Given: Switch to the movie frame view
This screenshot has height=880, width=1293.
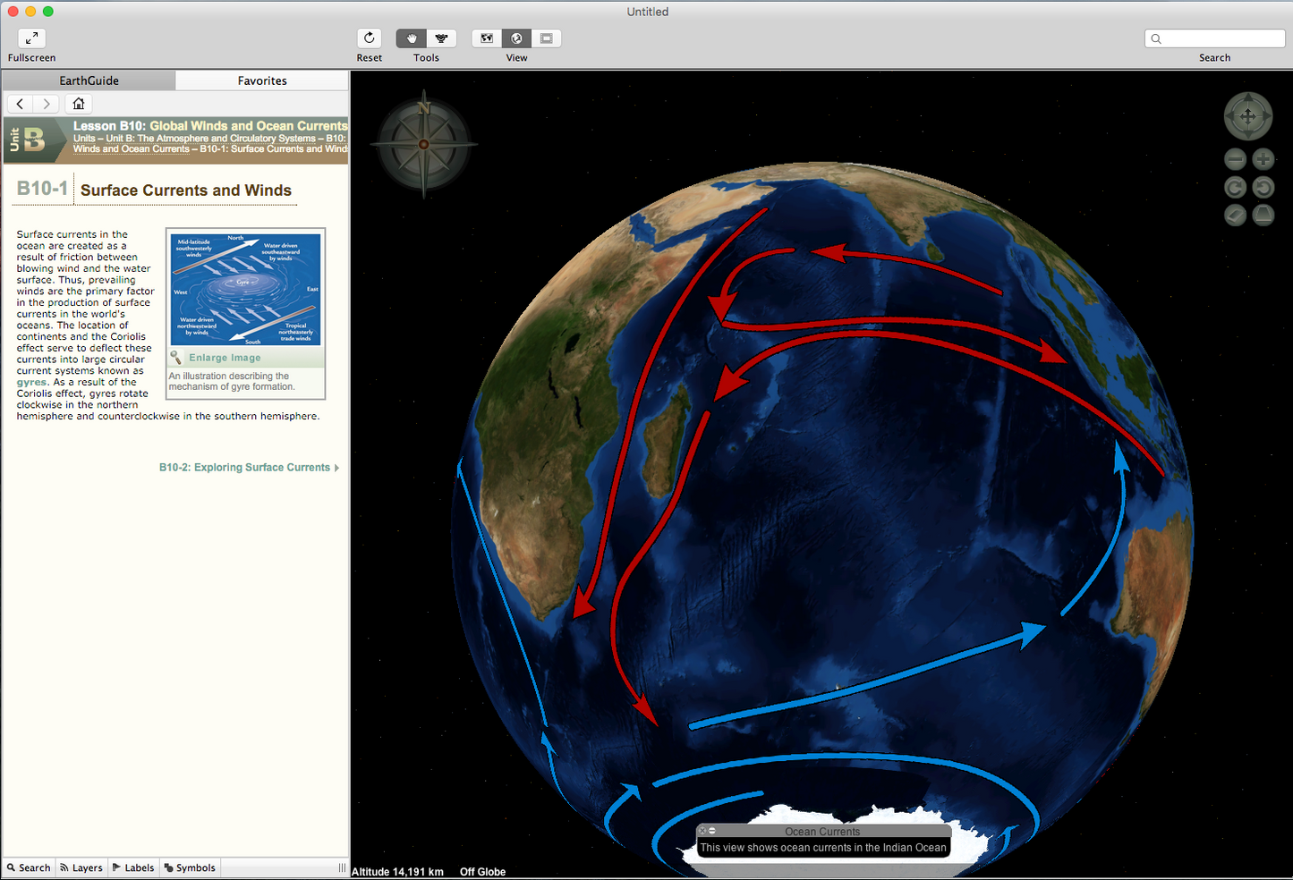Looking at the screenshot, I should pos(546,38).
